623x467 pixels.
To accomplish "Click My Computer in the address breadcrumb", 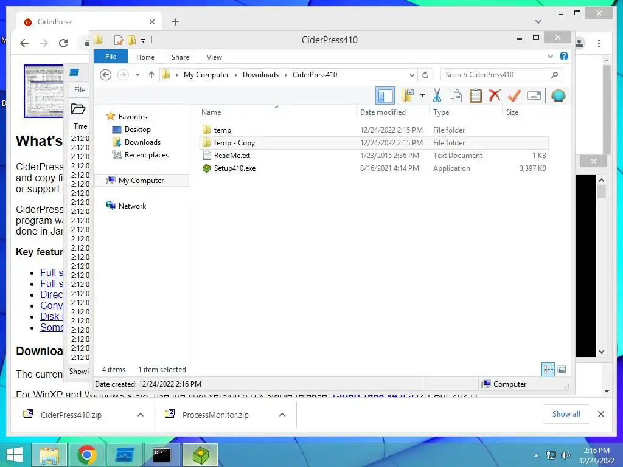I will pyautogui.click(x=206, y=75).
